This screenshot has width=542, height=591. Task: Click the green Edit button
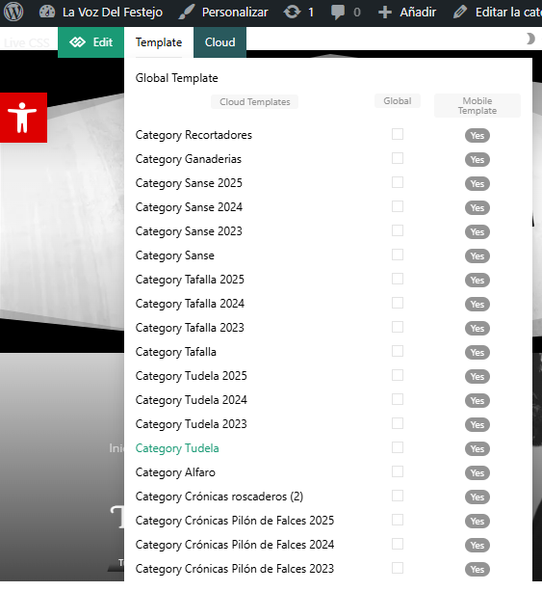[90, 42]
